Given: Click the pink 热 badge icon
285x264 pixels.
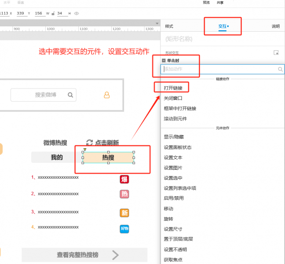Looking at the screenshot, I should pos(124,194).
